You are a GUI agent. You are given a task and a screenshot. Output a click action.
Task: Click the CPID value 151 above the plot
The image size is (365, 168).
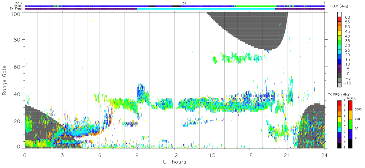183,3
